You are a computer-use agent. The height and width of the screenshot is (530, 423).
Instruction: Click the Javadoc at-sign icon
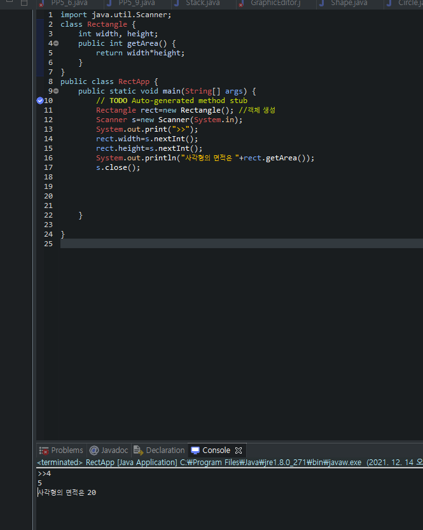tap(94, 450)
